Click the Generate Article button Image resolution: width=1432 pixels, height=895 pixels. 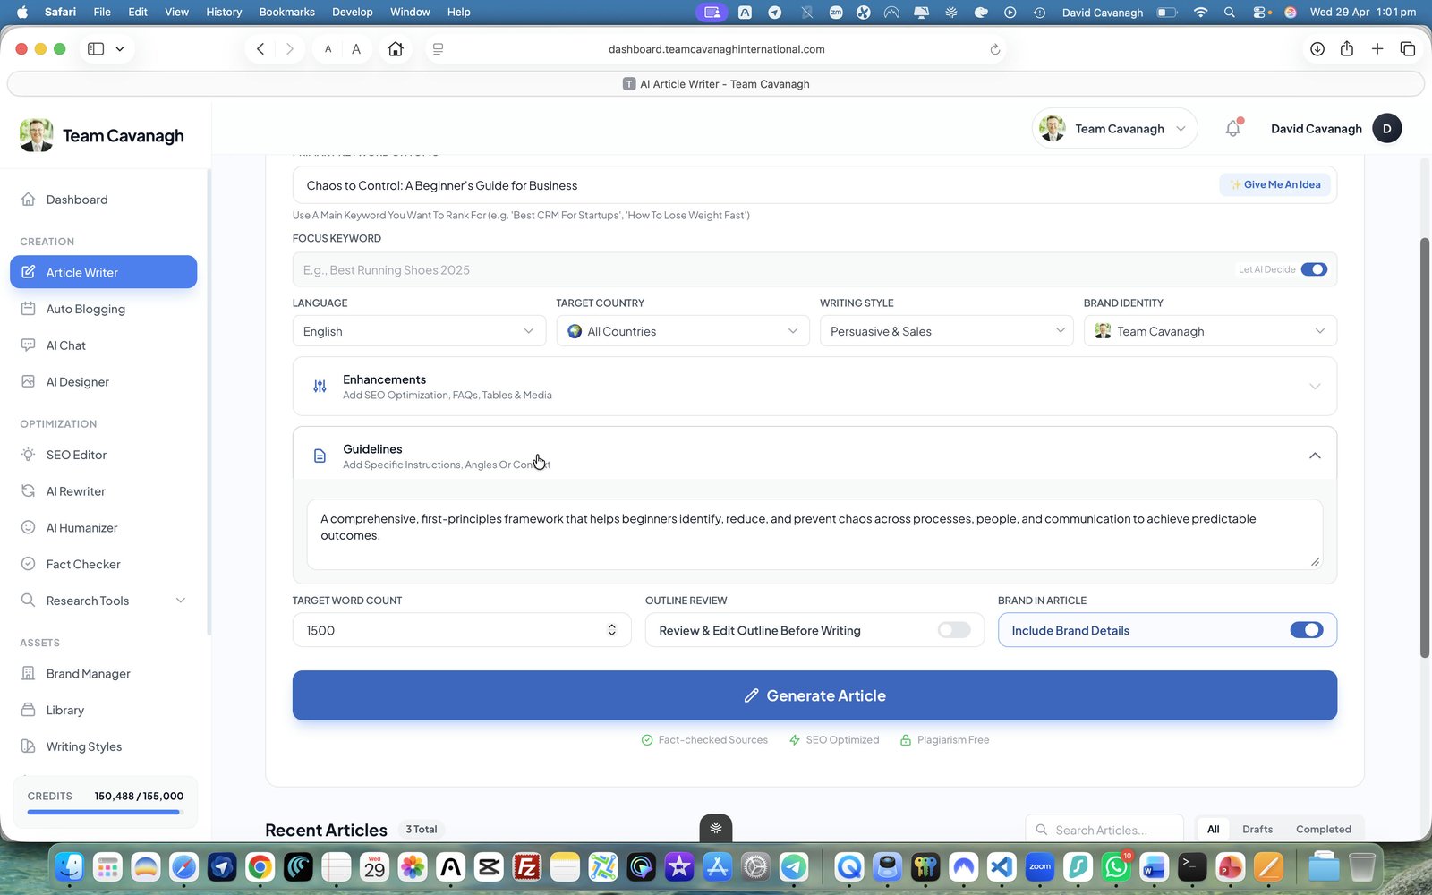point(814,695)
